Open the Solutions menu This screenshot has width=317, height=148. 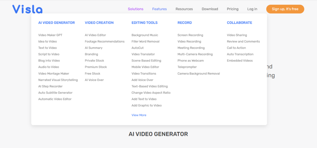(135, 9)
